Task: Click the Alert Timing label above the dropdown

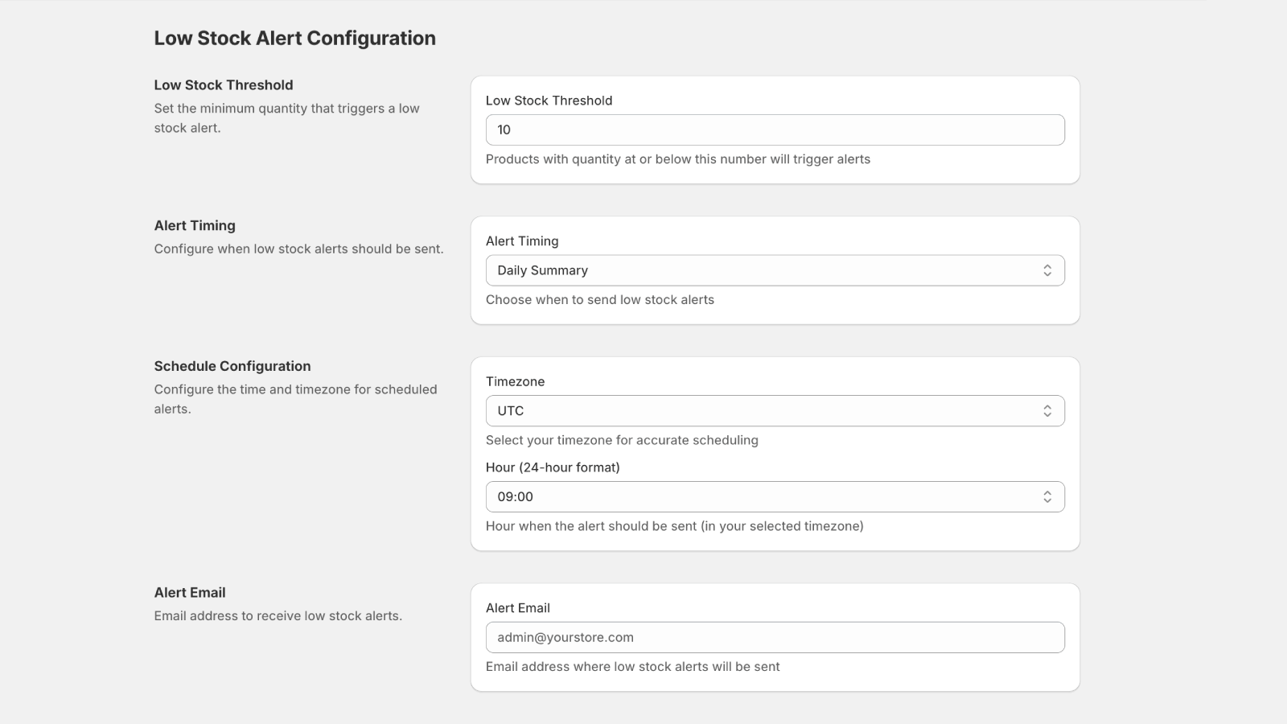Action: 521,241
